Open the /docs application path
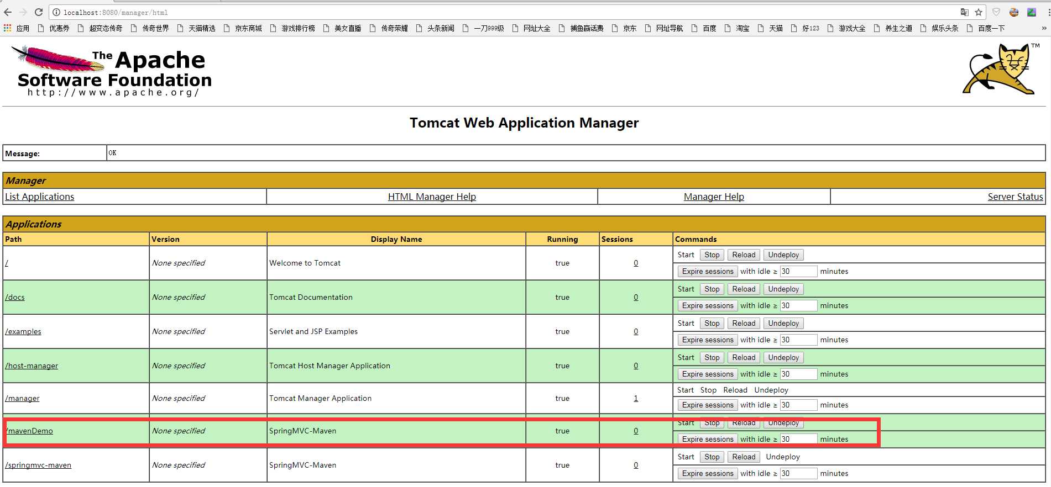Screen dimensions: 1051x487 [15, 297]
